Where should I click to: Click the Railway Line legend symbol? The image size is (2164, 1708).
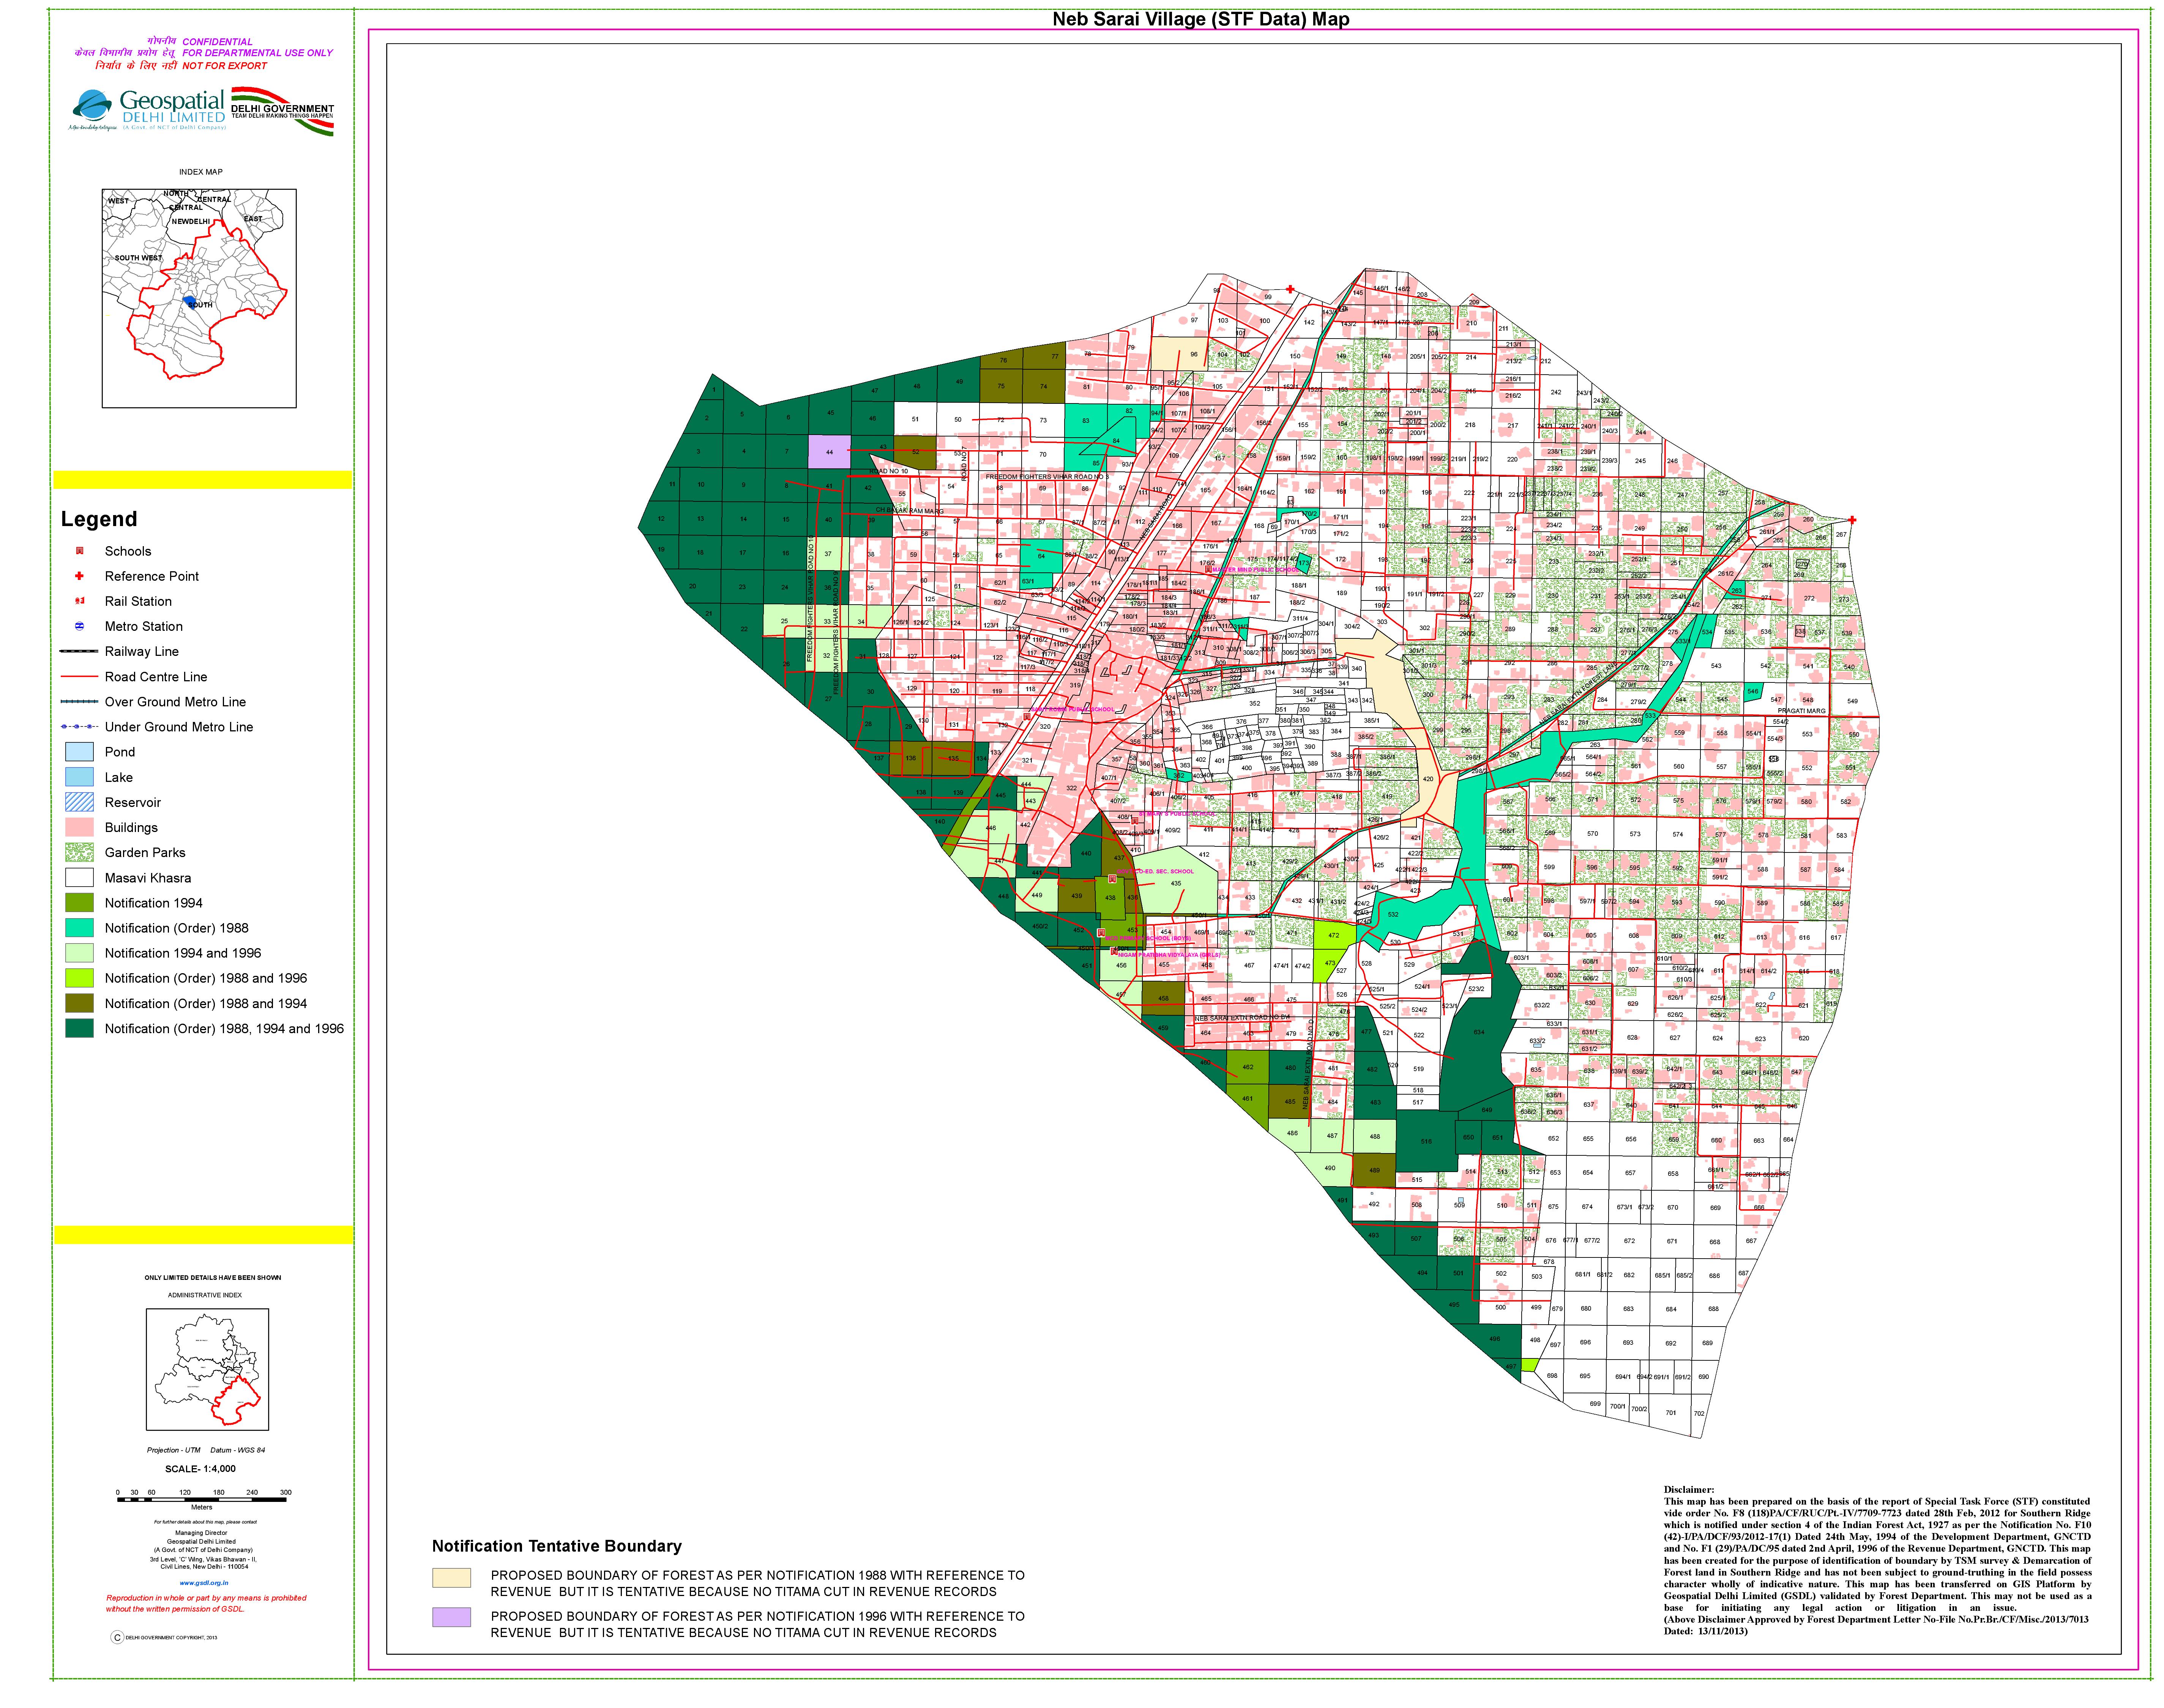[x=79, y=651]
